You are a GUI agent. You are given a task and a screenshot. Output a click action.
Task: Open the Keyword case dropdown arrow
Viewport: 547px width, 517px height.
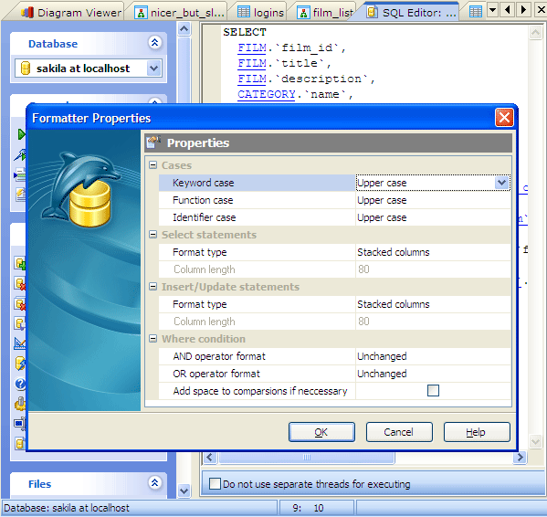(501, 183)
